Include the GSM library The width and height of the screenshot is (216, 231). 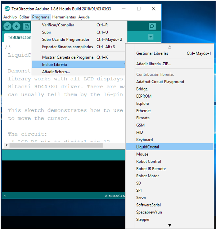coord(170,125)
